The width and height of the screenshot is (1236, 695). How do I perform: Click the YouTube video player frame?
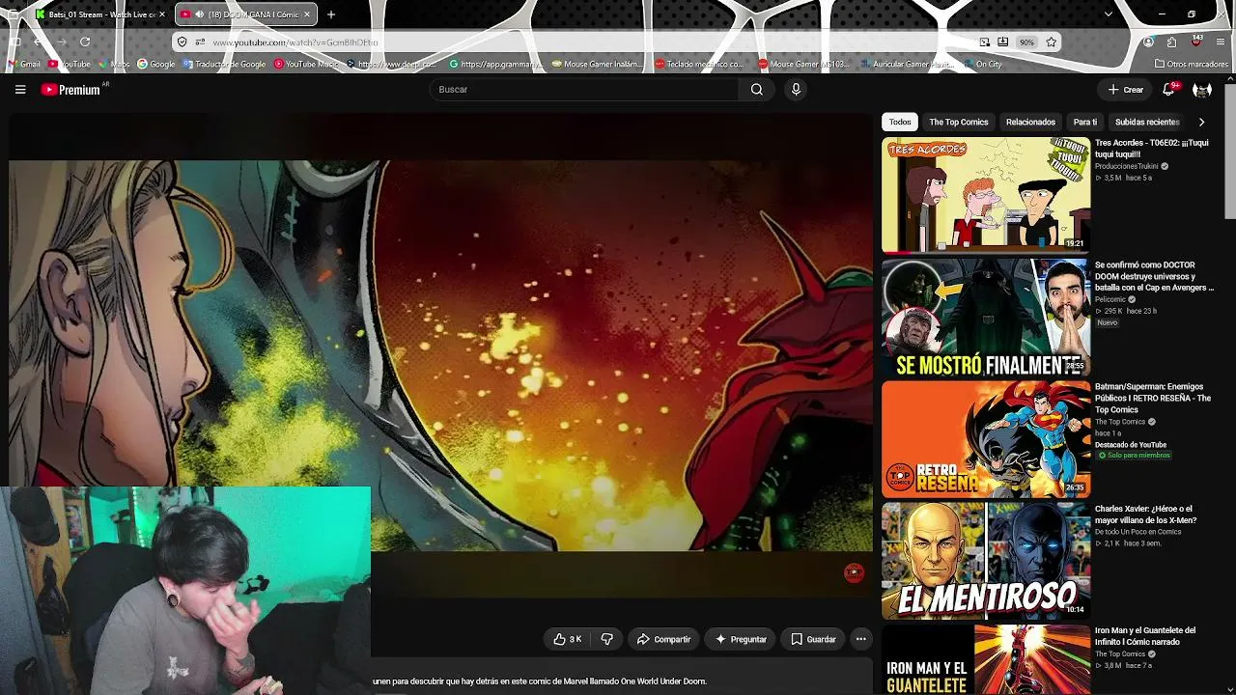click(x=441, y=356)
